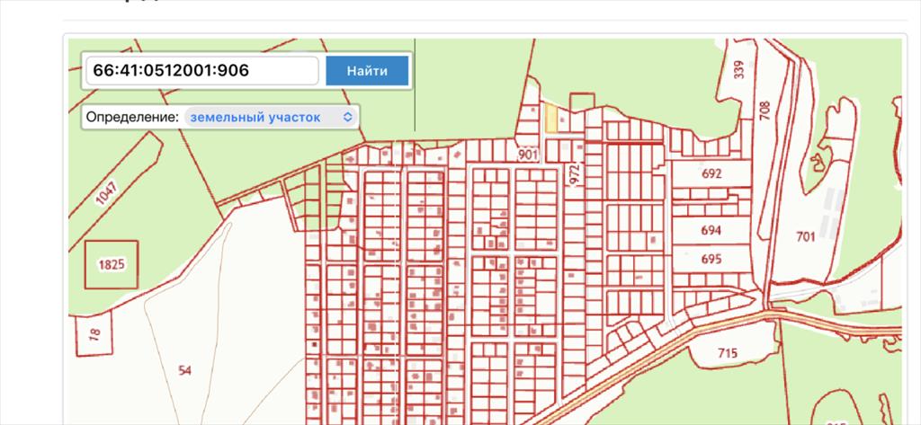The image size is (921, 425).
Task: Select parcel 1047 on the map
Action: pyautogui.click(x=106, y=193)
